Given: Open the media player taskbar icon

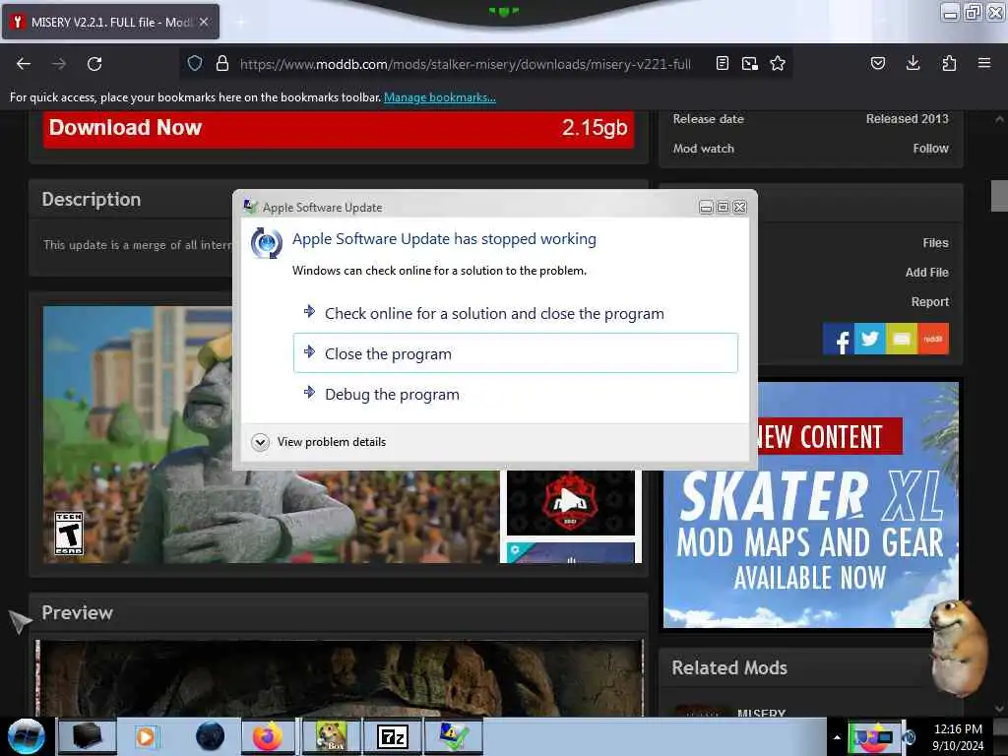Looking at the screenshot, I should coord(146,736).
